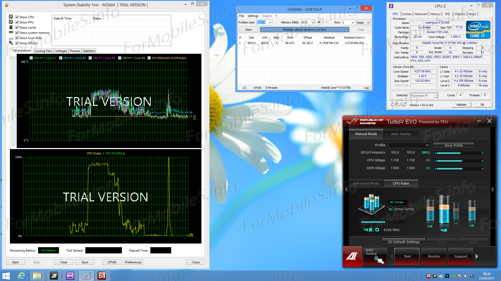The image size is (501, 281).
Task: Open Internet Explorer from the taskbar
Action: click(21, 276)
